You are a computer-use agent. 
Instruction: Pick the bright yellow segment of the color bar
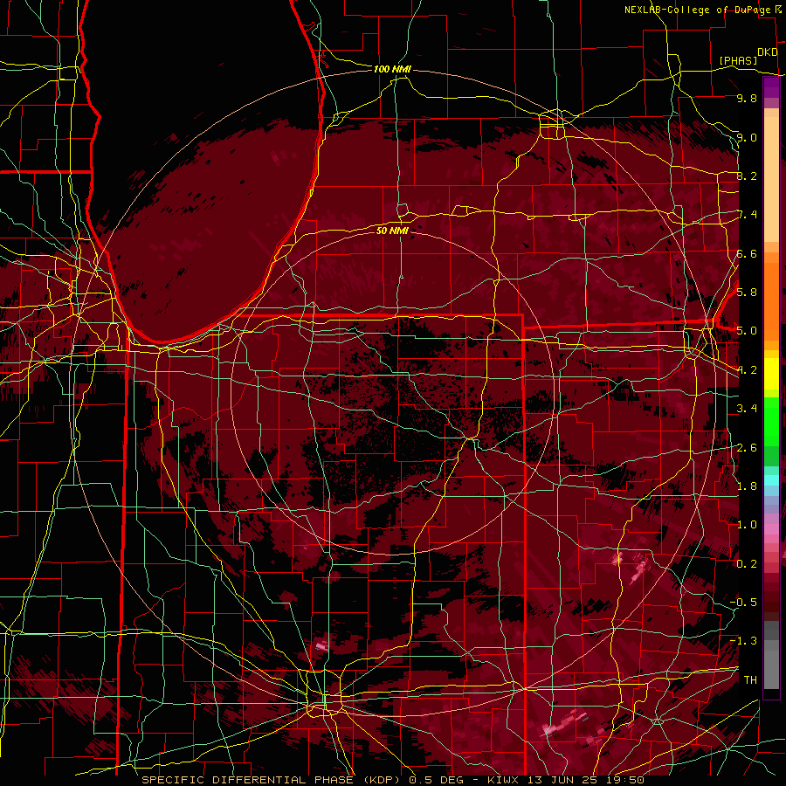(x=771, y=374)
